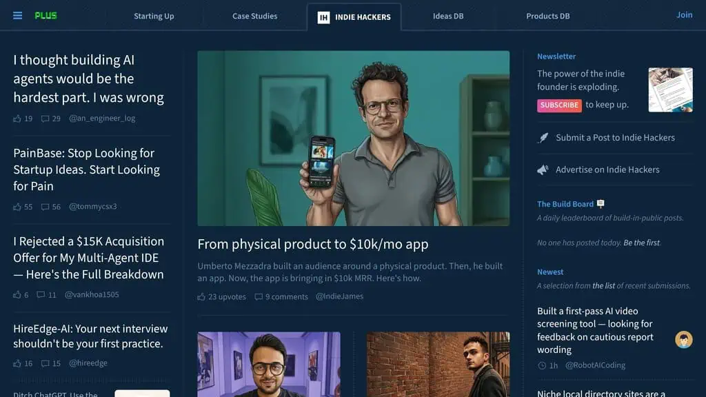Open 'Ditch ChatGPT' post
The height and width of the screenshot is (397, 706).
coord(55,394)
